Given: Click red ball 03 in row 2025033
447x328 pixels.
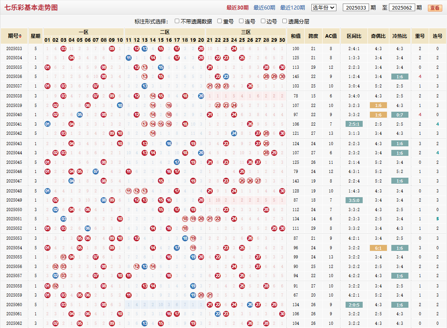Looking at the screenshot, I should (x=64, y=49).
